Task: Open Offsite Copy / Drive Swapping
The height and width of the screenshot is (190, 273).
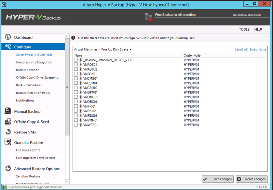Action: click(x=37, y=77)
